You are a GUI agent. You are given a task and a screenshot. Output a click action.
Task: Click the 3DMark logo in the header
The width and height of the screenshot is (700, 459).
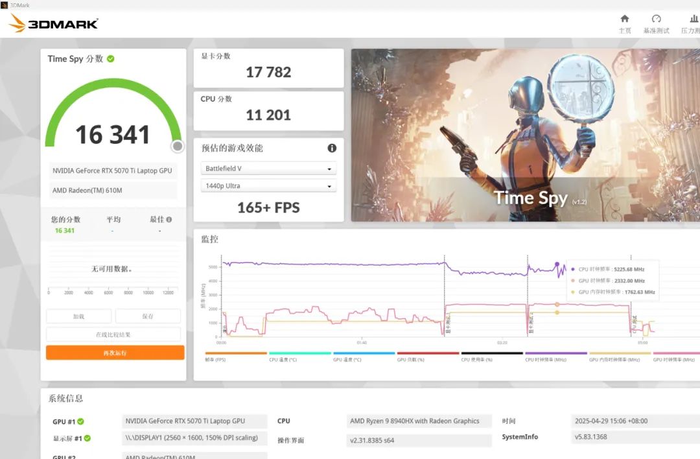tap(54, 23)
